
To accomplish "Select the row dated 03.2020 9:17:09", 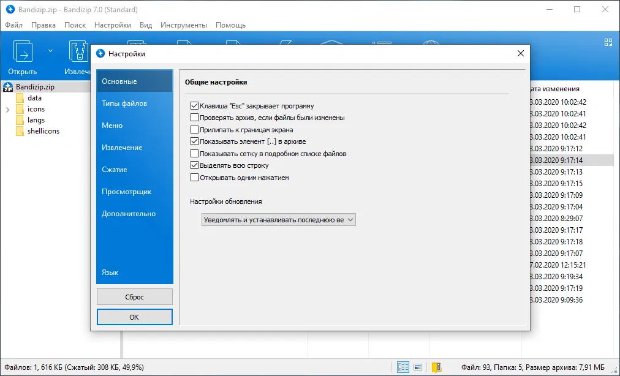I will click(572, 195).
